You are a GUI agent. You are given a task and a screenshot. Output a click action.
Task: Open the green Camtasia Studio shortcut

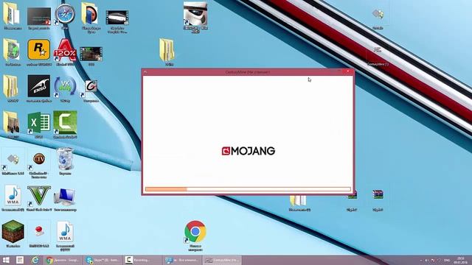tap(65, 122)
